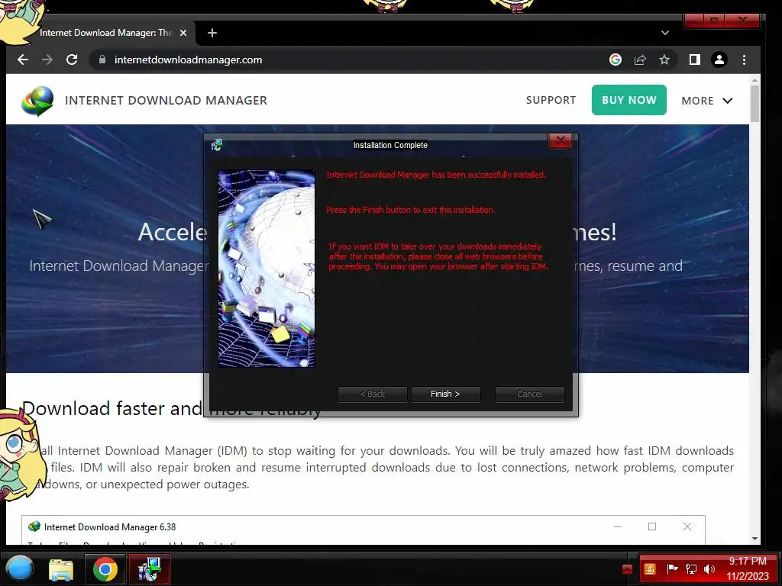Click the Chrome taskbar icon
782x586 pixels.
point(105,569)
